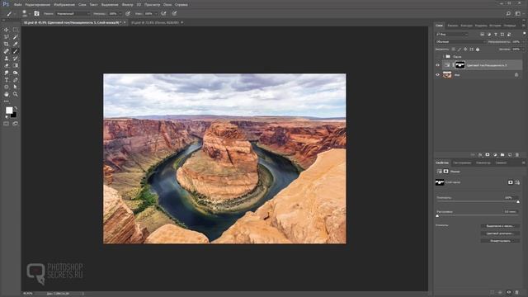Select the Path Selection arrow tool
This screenshot has width=528, height=297.
pos(15,87)
